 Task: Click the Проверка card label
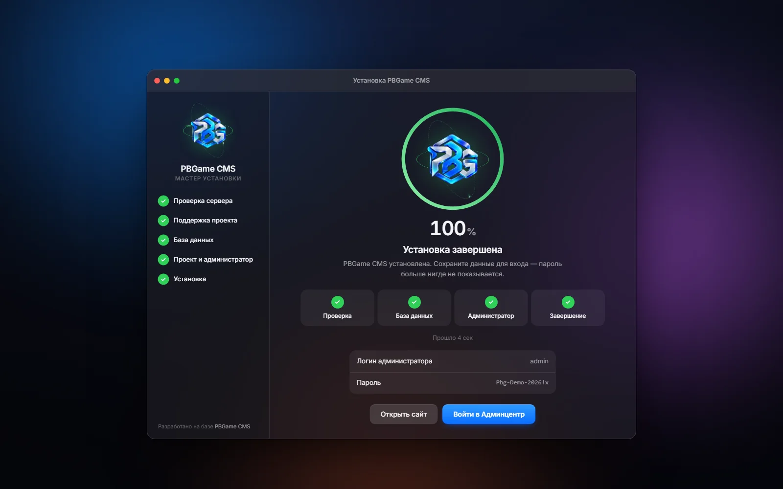click(338, 316)
